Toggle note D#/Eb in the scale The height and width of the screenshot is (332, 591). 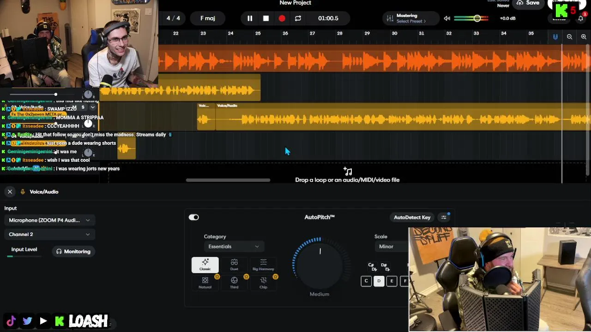[385, 267]
